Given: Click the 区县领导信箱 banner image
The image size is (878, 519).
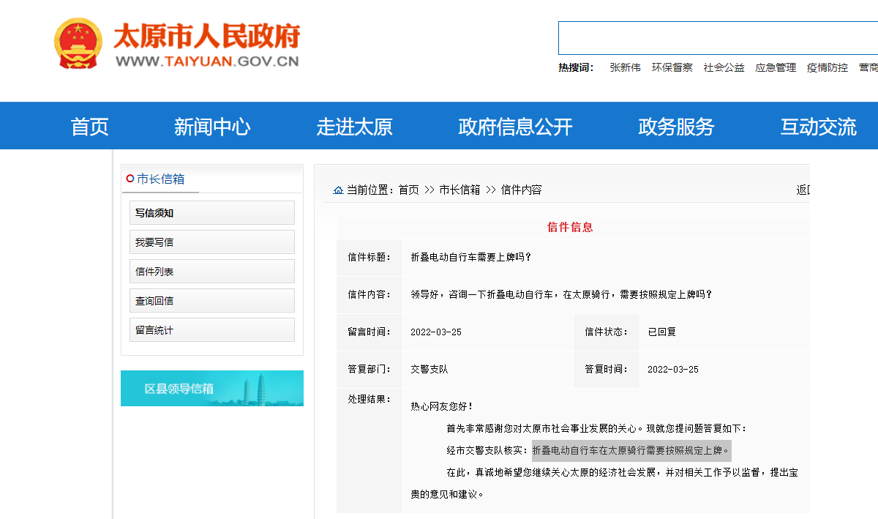Looking at the screenshot, I should (x=212, y=388).
